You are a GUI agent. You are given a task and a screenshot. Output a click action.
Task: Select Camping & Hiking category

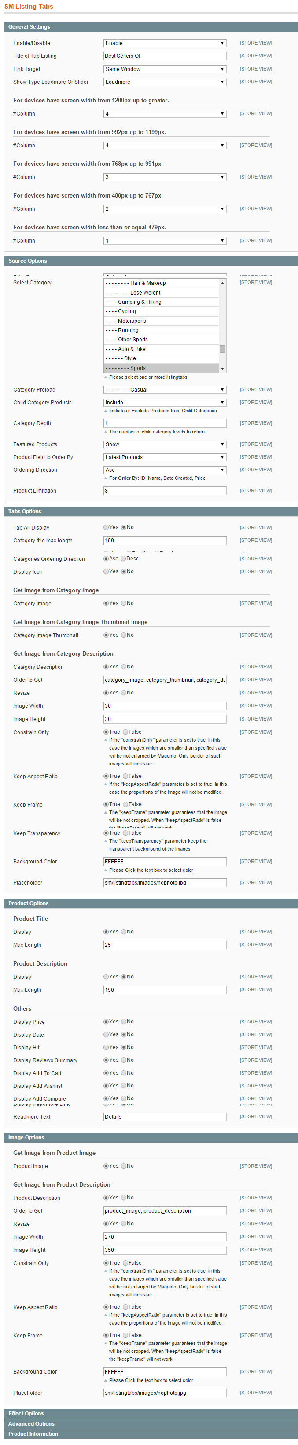pos(161,302)
